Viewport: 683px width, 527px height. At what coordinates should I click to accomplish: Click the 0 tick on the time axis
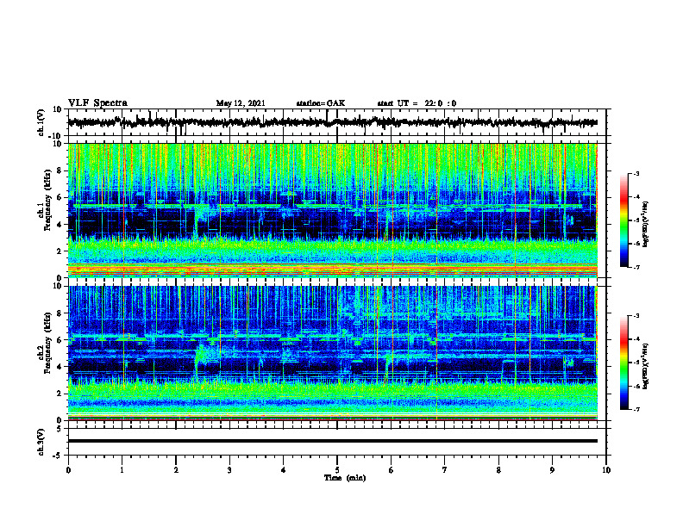tap(68, 470)
